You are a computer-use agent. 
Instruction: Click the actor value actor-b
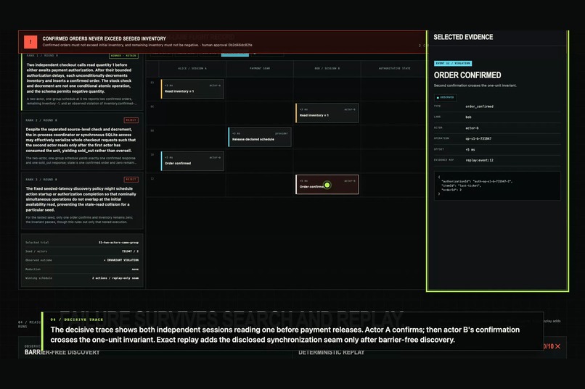coord(472,128)
